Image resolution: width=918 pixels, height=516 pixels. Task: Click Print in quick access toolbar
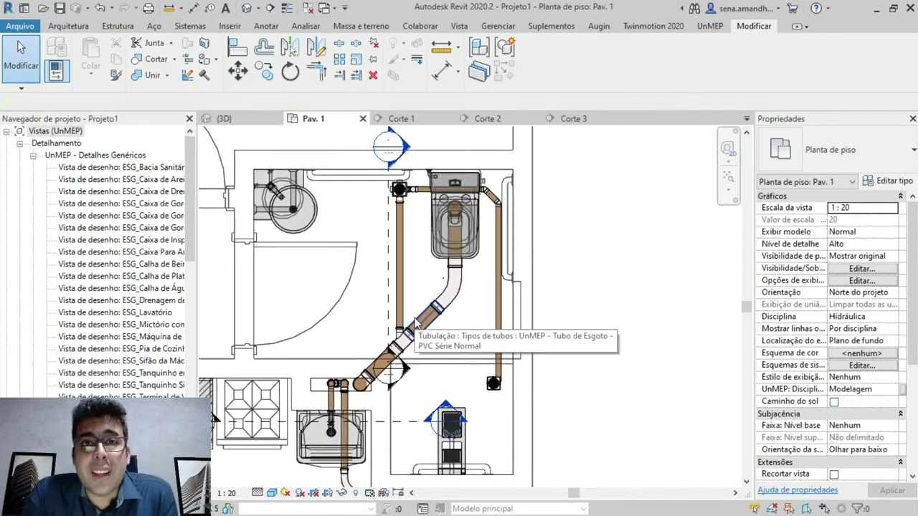(x=148, y=9)
